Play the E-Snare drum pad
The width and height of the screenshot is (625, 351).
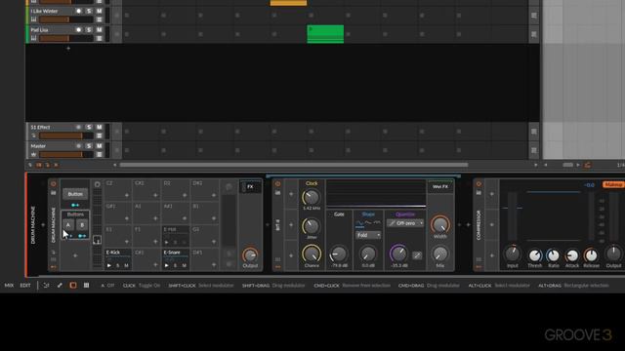click(x=167, y=265)
